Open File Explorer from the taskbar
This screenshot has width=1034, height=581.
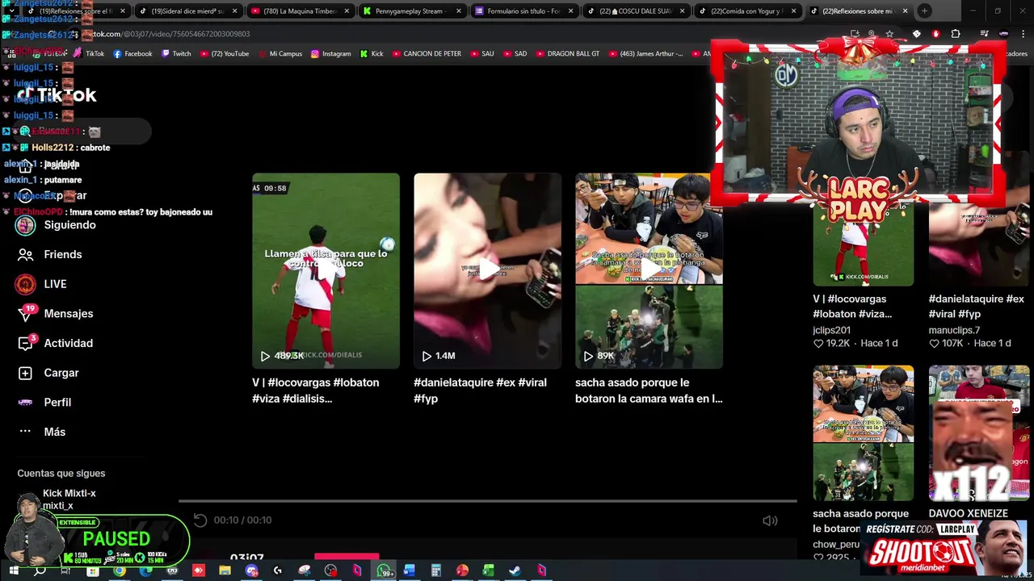(x=225, y=571)
